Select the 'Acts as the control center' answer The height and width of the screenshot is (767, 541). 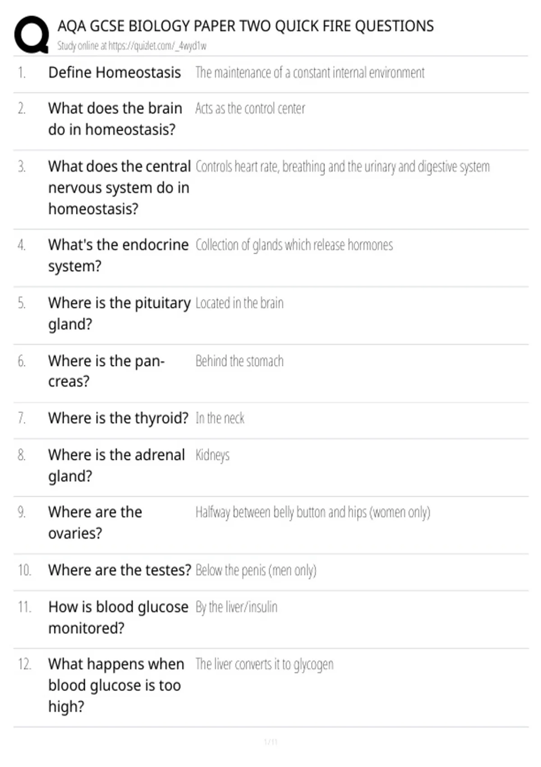(x=250, y=108)
